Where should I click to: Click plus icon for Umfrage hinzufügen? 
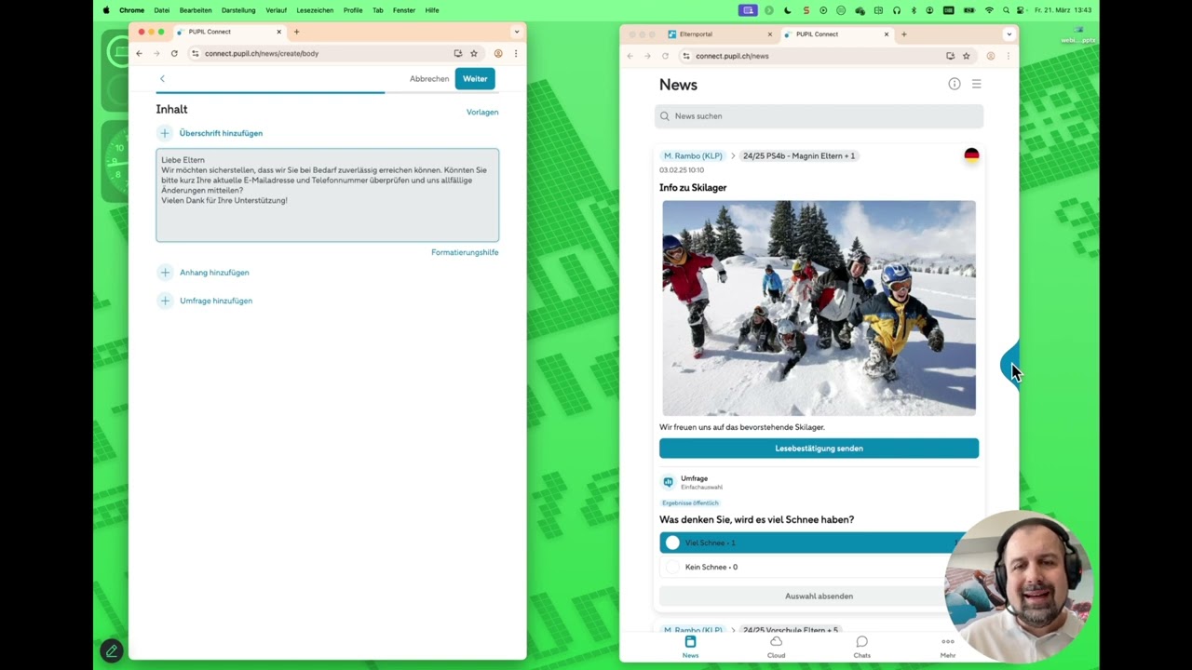coord(165,301)
